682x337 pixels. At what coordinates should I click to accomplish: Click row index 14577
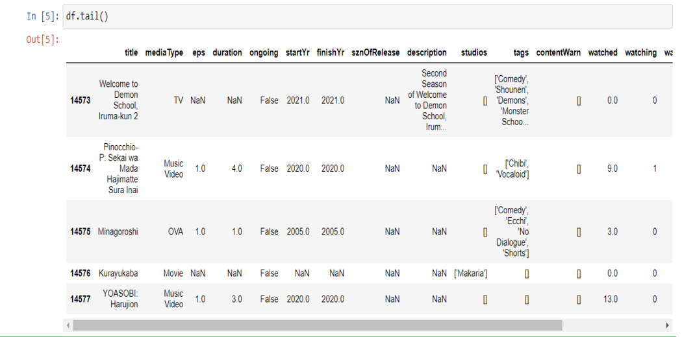tap(81, 299)
